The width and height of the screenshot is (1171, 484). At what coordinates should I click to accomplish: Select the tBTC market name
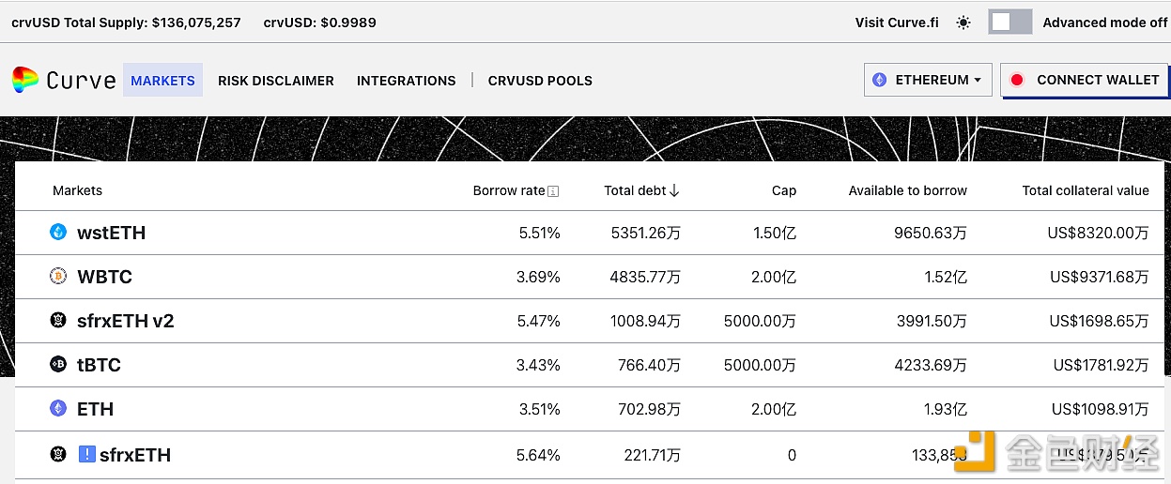100,365
